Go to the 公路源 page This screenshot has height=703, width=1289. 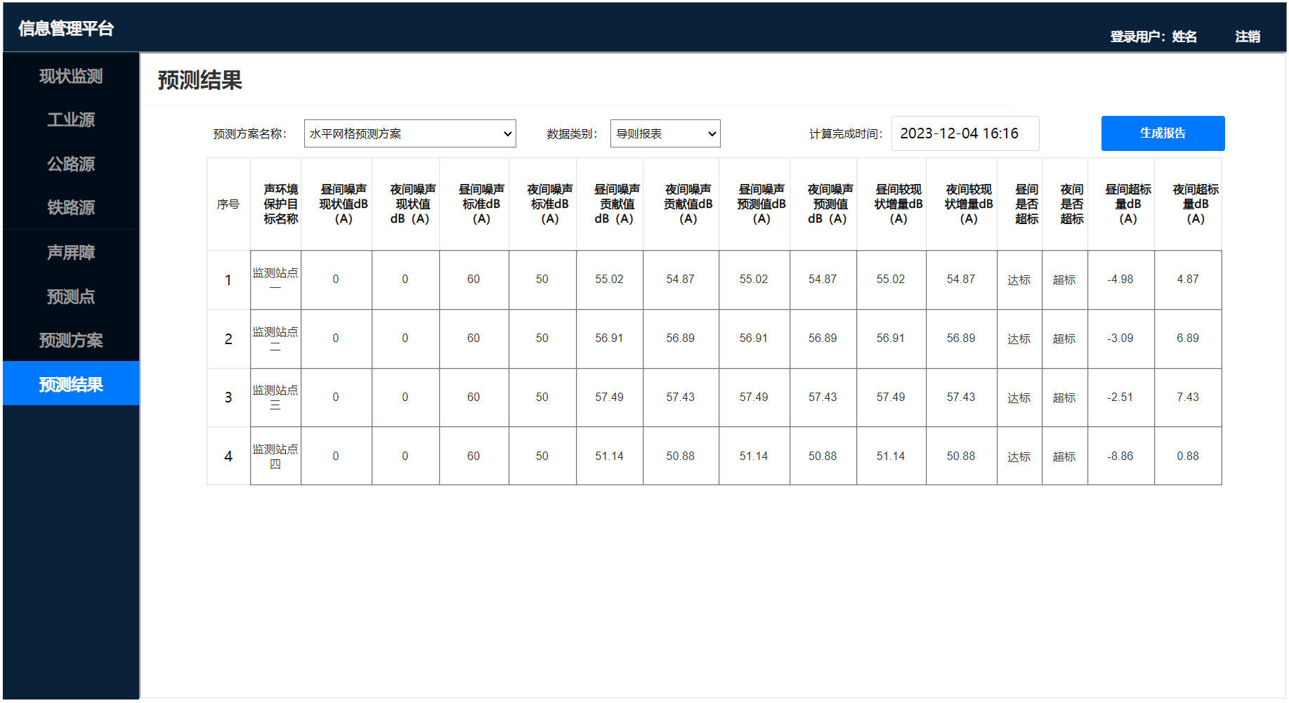click(71, 164)
